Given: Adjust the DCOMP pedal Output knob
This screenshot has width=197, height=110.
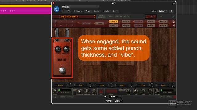Looking at the screenshot, I should [58, 49].
